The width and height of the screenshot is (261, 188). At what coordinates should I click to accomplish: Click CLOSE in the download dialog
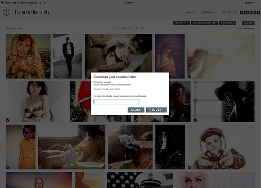136,110
